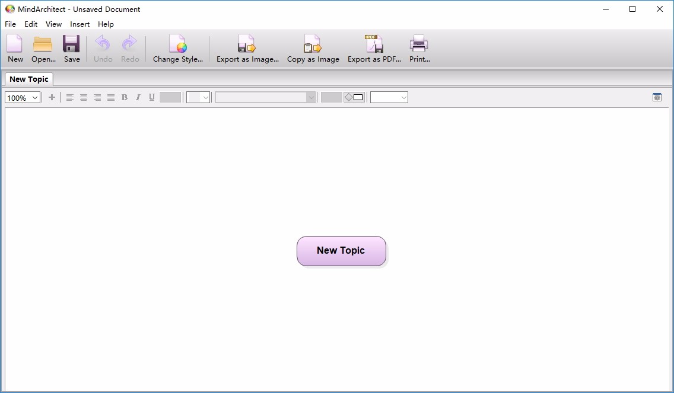Open the rightmost format bar dropdown
This screenshot has width=674, height=393.
point(389,97)
